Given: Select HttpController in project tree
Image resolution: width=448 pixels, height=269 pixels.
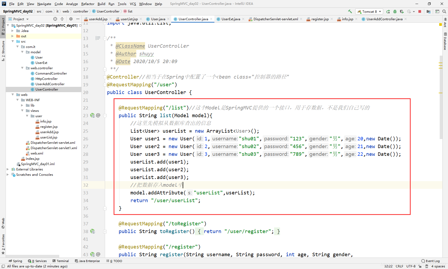Looking at the screenshot, I should click(x=46, y=79).
